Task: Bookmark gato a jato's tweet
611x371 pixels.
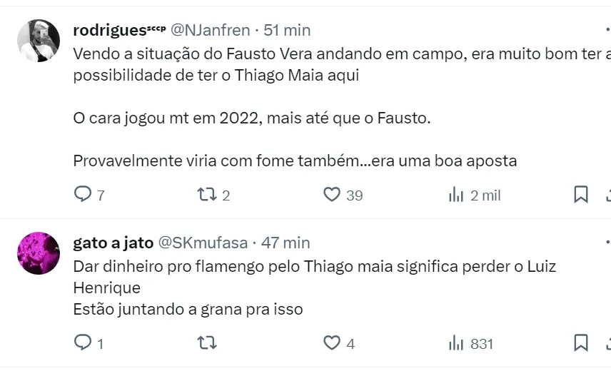Action: [581, 343]
